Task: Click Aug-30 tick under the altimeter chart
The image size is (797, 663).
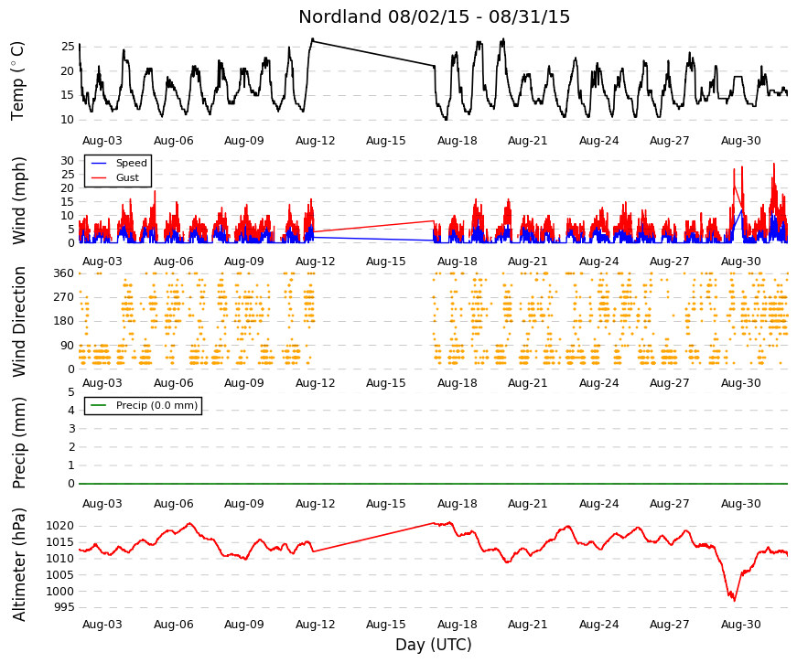Action: (x=740, y=625)
